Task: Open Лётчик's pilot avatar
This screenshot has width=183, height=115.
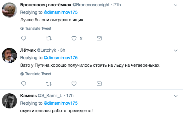Action: click(x=9, y=55)
